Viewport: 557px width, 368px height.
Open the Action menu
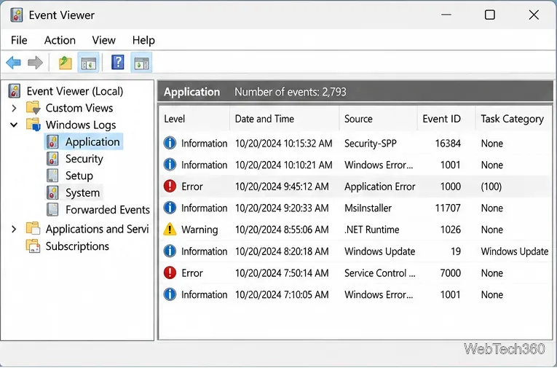[x=60, y=40]
